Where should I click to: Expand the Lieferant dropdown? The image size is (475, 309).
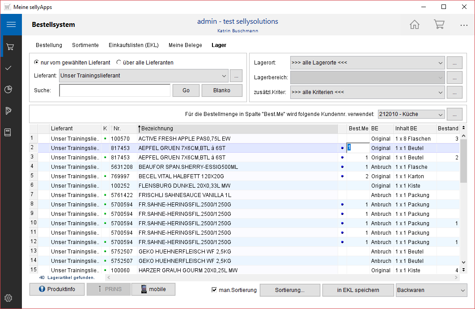click(224, 76)
